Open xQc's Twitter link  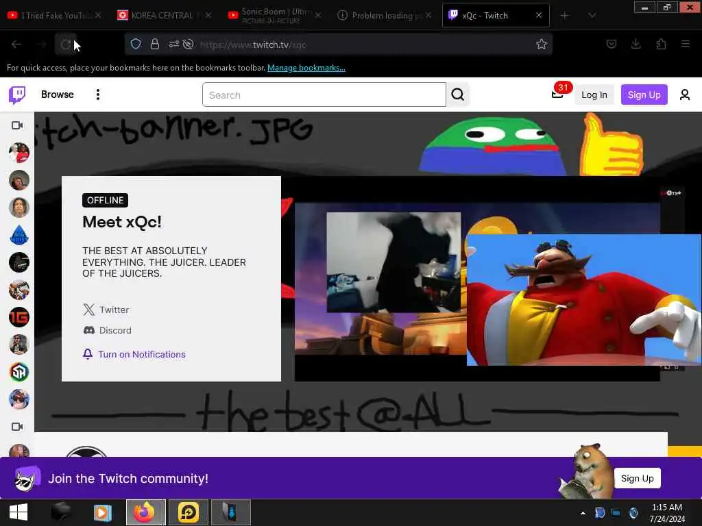[106, 310]
